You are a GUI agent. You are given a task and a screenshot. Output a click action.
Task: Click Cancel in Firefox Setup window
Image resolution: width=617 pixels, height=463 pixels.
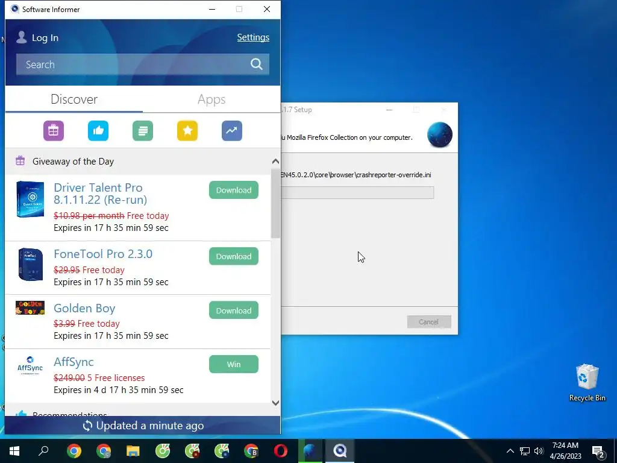(429, 322)
